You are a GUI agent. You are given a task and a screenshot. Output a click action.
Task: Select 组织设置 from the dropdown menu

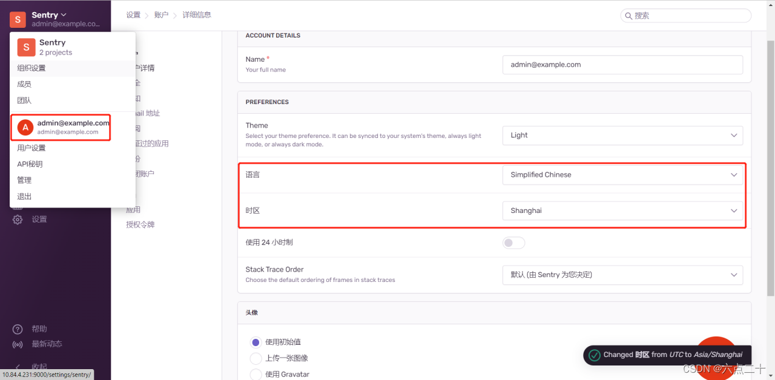(31, 68)
